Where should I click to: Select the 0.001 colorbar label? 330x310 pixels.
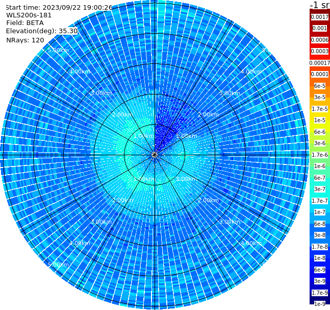coord(320,28)
